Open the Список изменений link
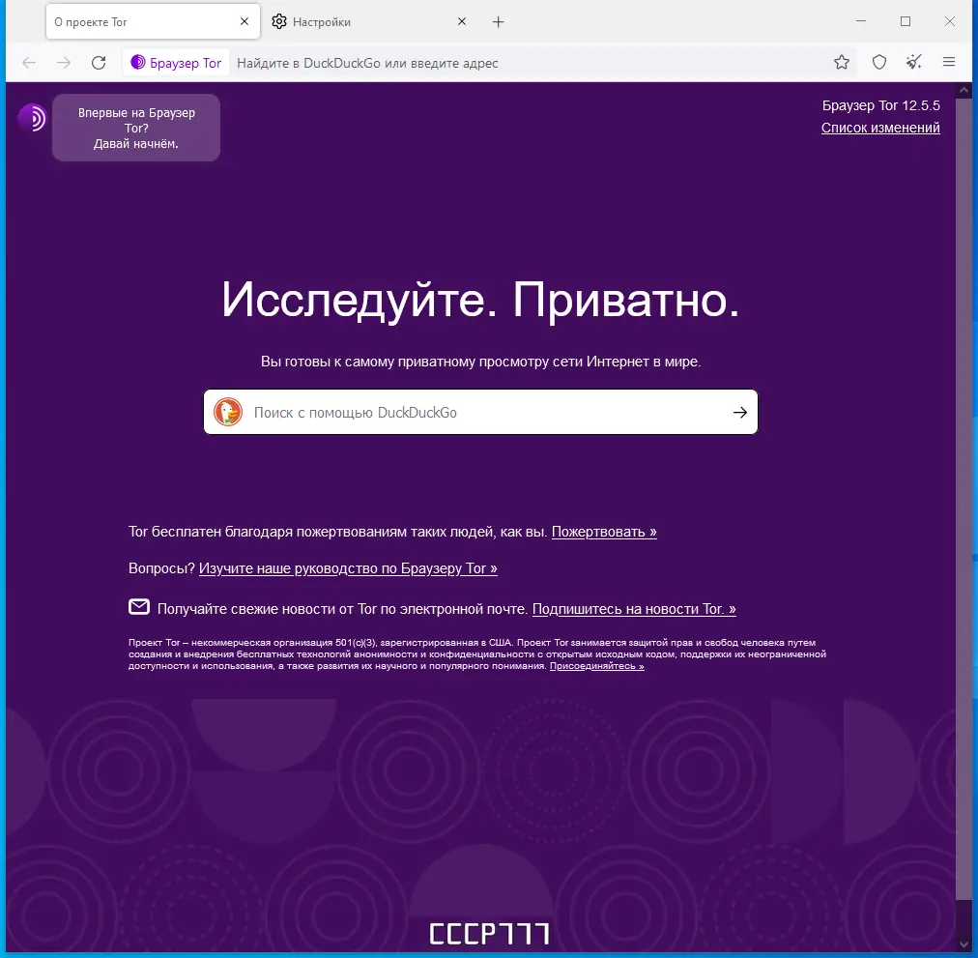The image size is (978, 958). 880,128
